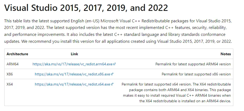Click the 'makes it easy to install' line in X64 notes
This screenshot has width=244, height=111.
[177, 95]
